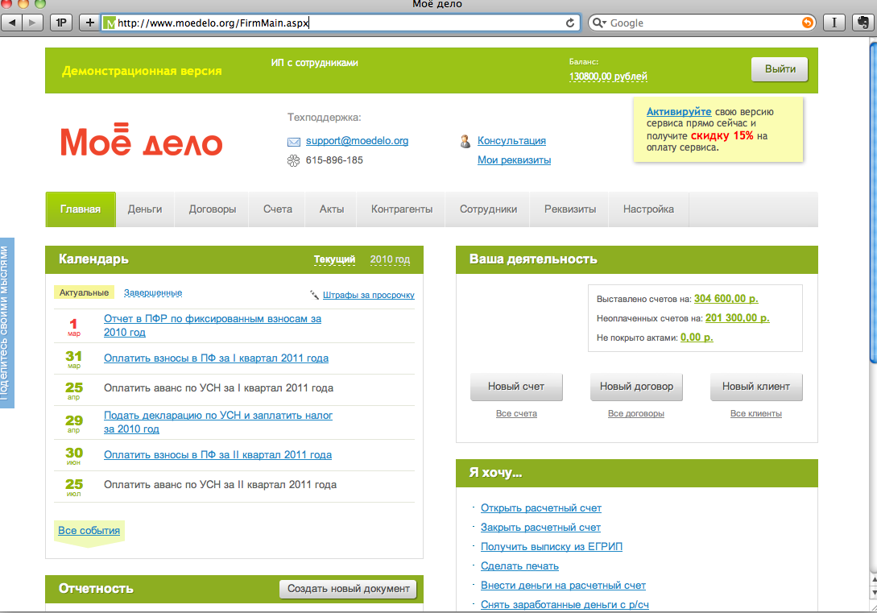Viewport: 877px width, 613px height.
Task: Open the Настройка tab
Action: (x=648, y=209)
